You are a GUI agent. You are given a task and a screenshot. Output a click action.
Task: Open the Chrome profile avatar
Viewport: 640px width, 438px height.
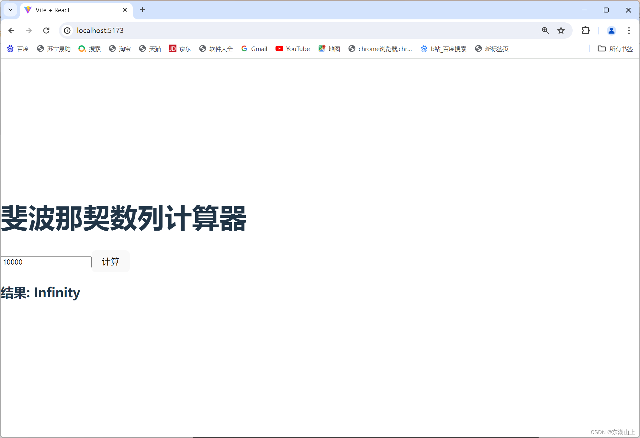pyautogui.click(x=611, y=30)
